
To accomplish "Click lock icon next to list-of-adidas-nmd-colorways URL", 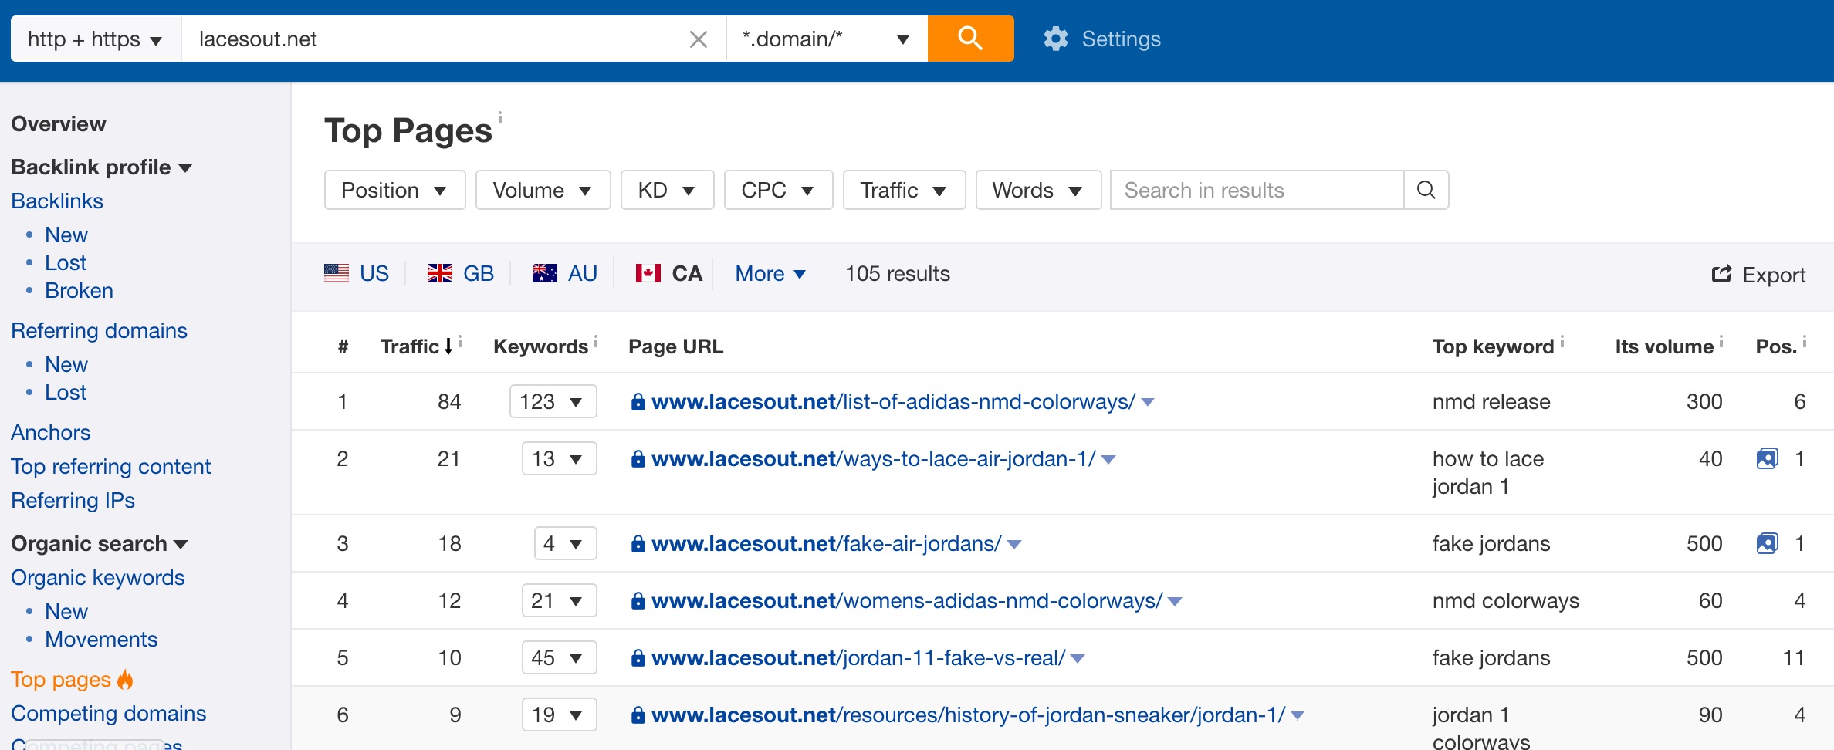I will click(x=638, y=402).
